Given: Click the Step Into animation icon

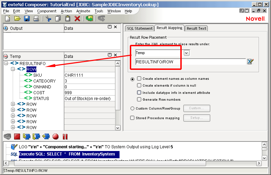Looking at the screenshot, I should coord(26,137).
